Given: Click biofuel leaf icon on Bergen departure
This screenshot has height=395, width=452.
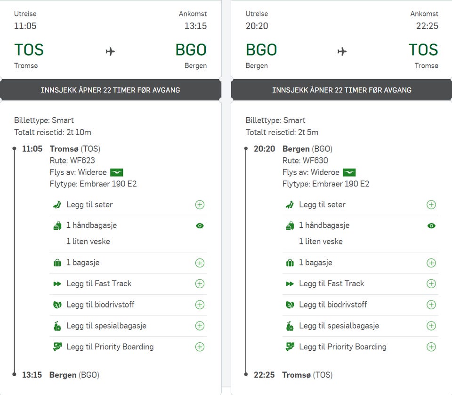Looking at the screenshot, I should point(290,305).
